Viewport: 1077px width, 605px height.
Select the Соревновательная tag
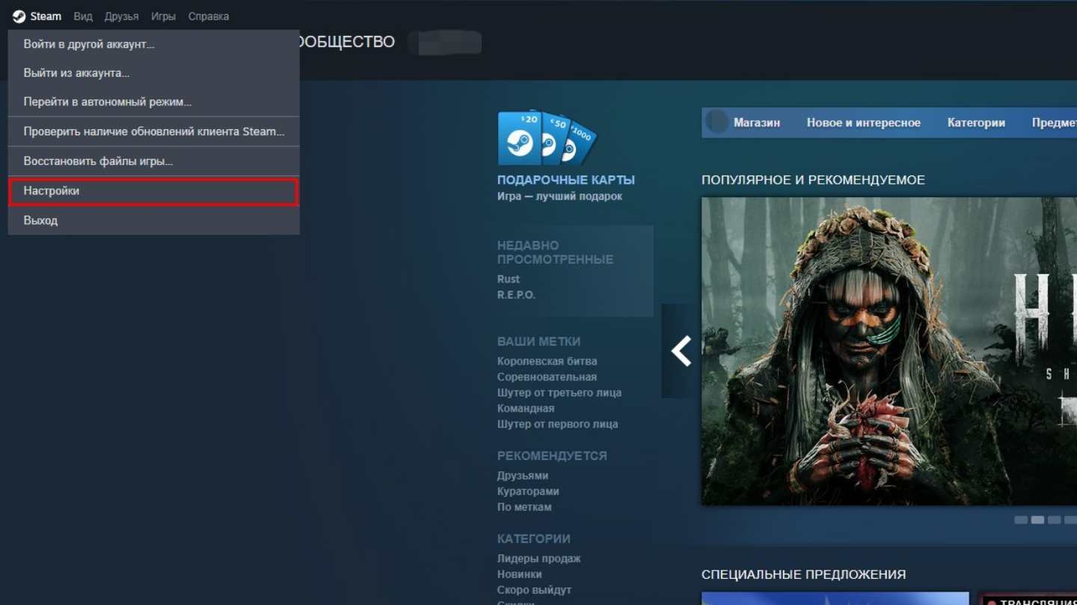coord(547,376)
